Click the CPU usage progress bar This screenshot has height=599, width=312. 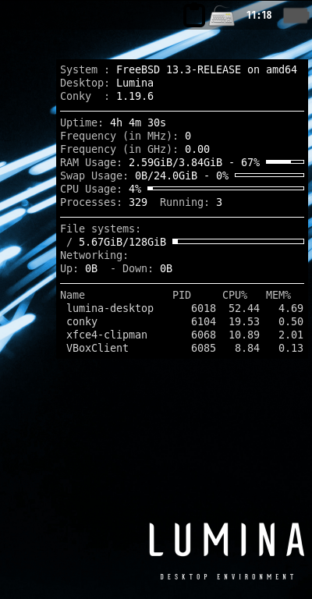pos(225,188)
